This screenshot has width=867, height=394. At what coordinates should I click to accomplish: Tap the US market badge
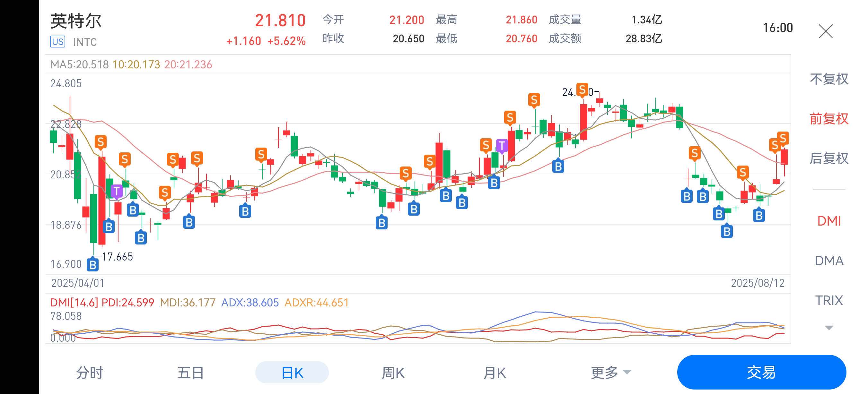(57, 42)
